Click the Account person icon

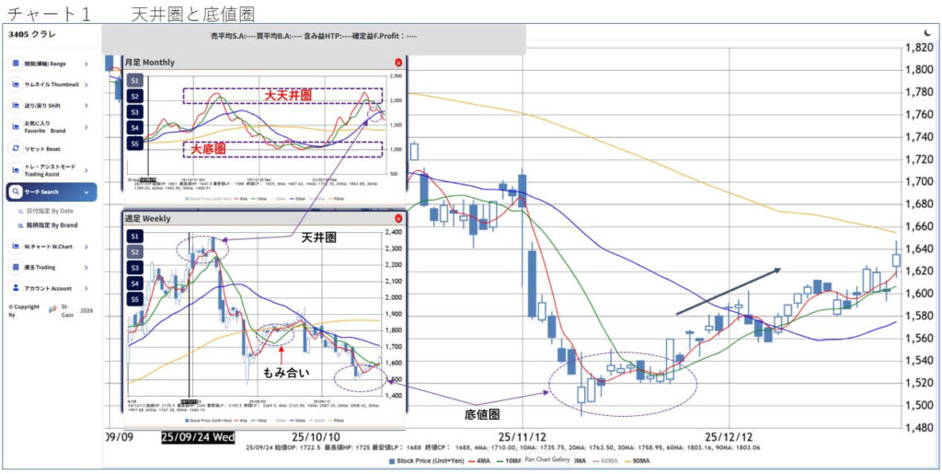click(16, 287)
